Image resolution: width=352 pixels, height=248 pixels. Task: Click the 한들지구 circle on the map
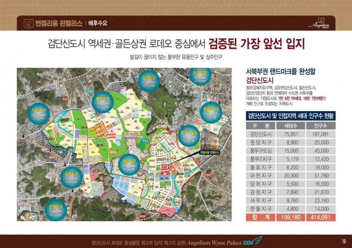pyautogui.click(x=56, y=210)
